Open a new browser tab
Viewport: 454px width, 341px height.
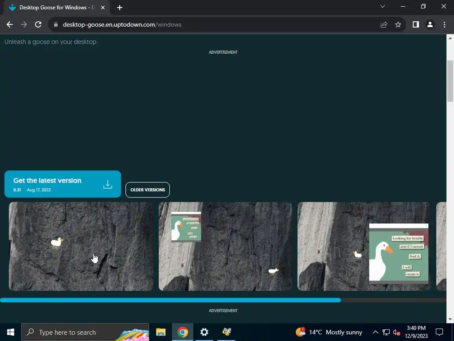click(x=120, y=8)
